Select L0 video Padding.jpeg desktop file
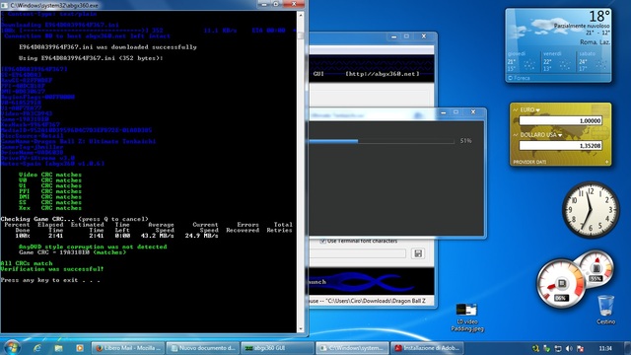 coord(466,318)
